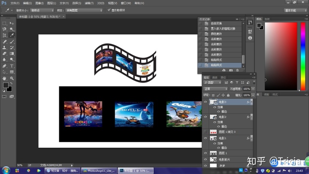
Task: Open the 图像(I) menu
Action: (x=39, y=3)
